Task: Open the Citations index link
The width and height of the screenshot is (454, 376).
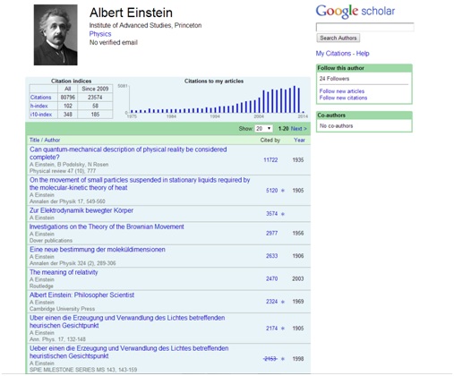Action: (40, 98)
